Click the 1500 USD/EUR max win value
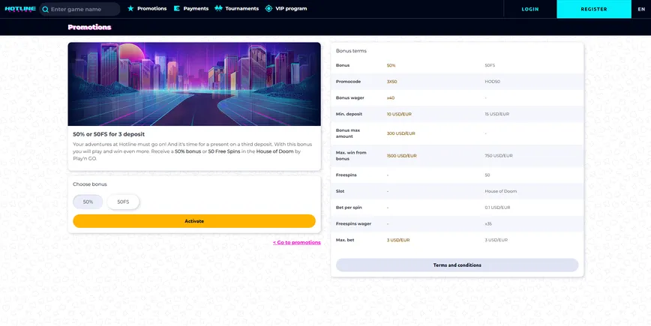Screen dimensions: 651x326 click(401, 156)
